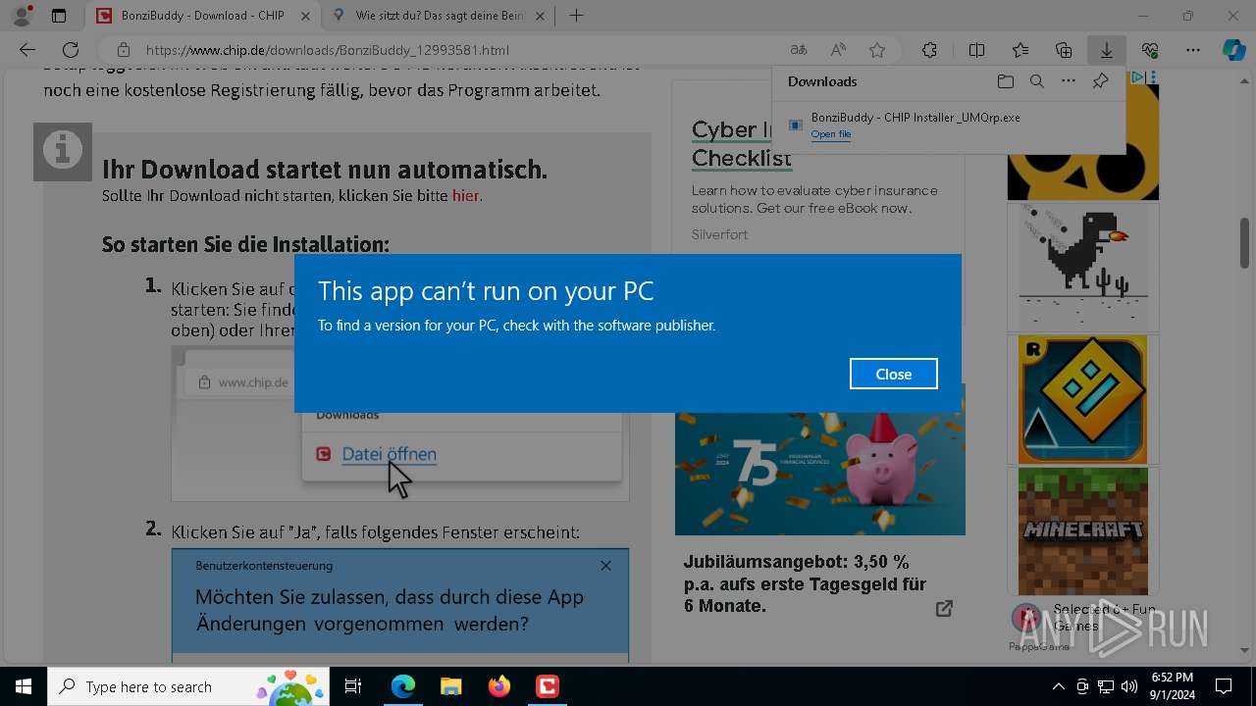Viewport: 1256px width, 706px height.
Task: Open the network status icon
Action: pyautogui.click(x=1106, y=686)
